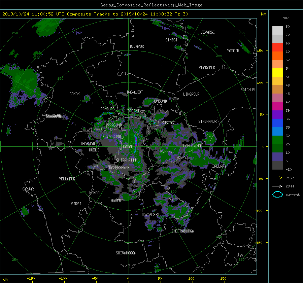The height and width of the screenshot is (283, 303).
Task: Click the -150 tick on bottom axis
Action: point(31,278)
